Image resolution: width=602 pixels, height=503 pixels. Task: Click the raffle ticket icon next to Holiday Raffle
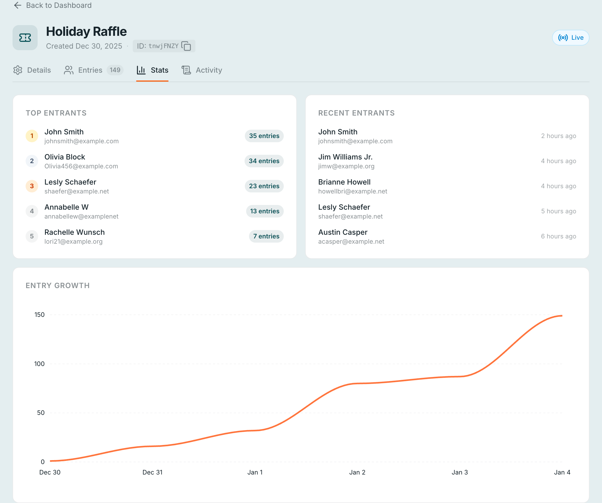[25, 38]
